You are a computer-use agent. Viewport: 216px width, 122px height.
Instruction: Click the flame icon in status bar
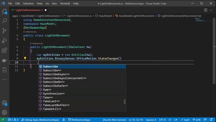click(x=64, y=120)
